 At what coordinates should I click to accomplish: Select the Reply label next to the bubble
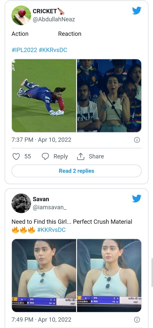coord(60,156)
